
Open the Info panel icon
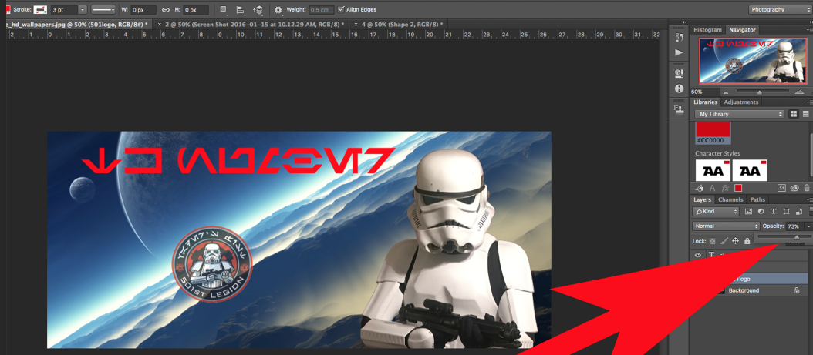pos(679,89)
